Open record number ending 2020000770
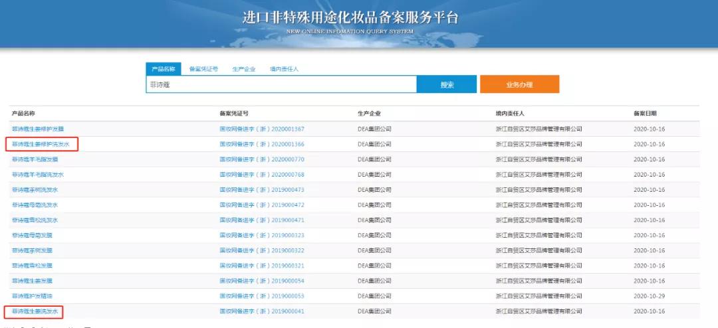Screen dimensions: 718x328 [262, 159]
